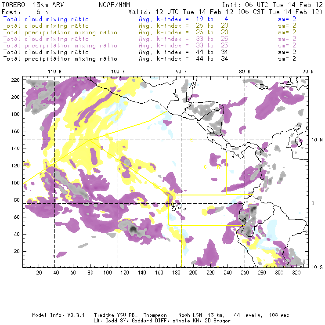Click the '100' label on the vertical axis
This screenshot has width=325, height=325.
point(15,183)
